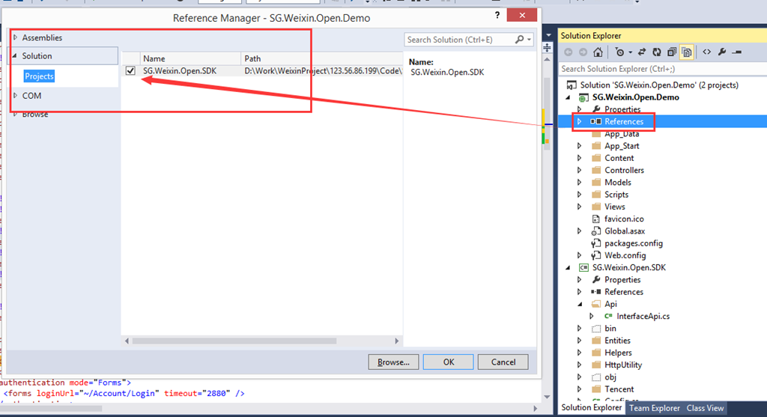
Task: Click the Controllers folder icon
Action: tap(595, 170)
